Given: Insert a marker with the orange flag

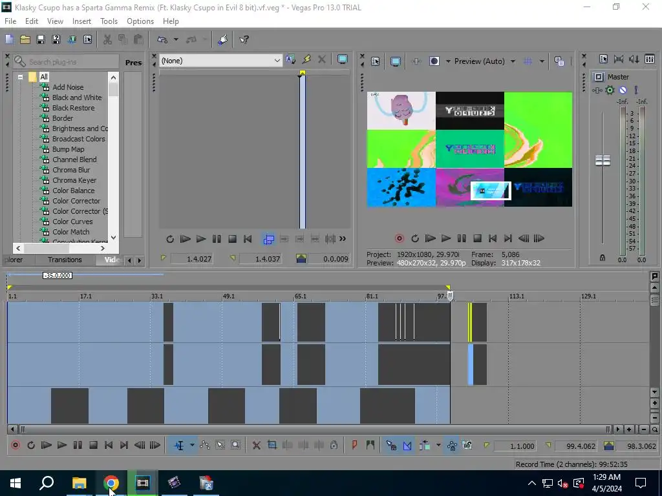Looking at the screenshot, I should coord(355,445).
